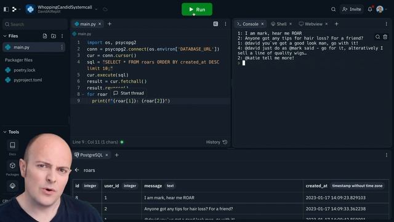Add a new tab beside PostgreSQL
This screenshot has width=394, height=222.
tap(116, 155)
